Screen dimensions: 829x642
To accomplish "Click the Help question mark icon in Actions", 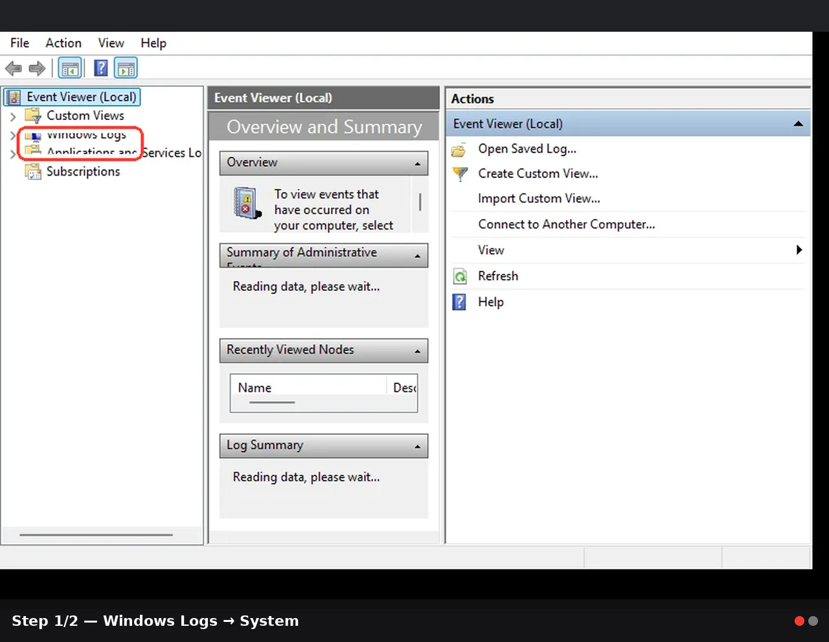I will pos(459,302).
